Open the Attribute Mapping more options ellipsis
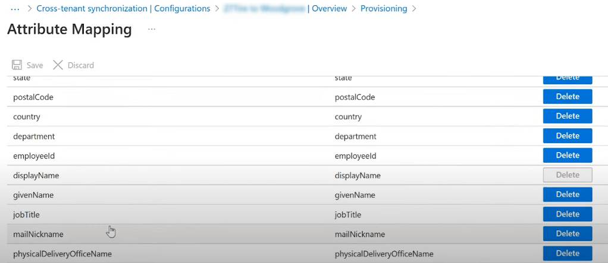The image size is (608, 263). 152,29
